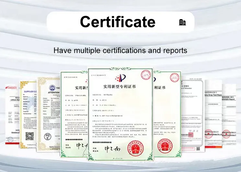
Task: Click the PSE mark on the certificate
Action: pos(48,136)
